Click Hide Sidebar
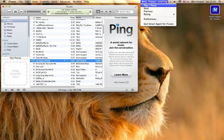 click(x=121, y=82)
